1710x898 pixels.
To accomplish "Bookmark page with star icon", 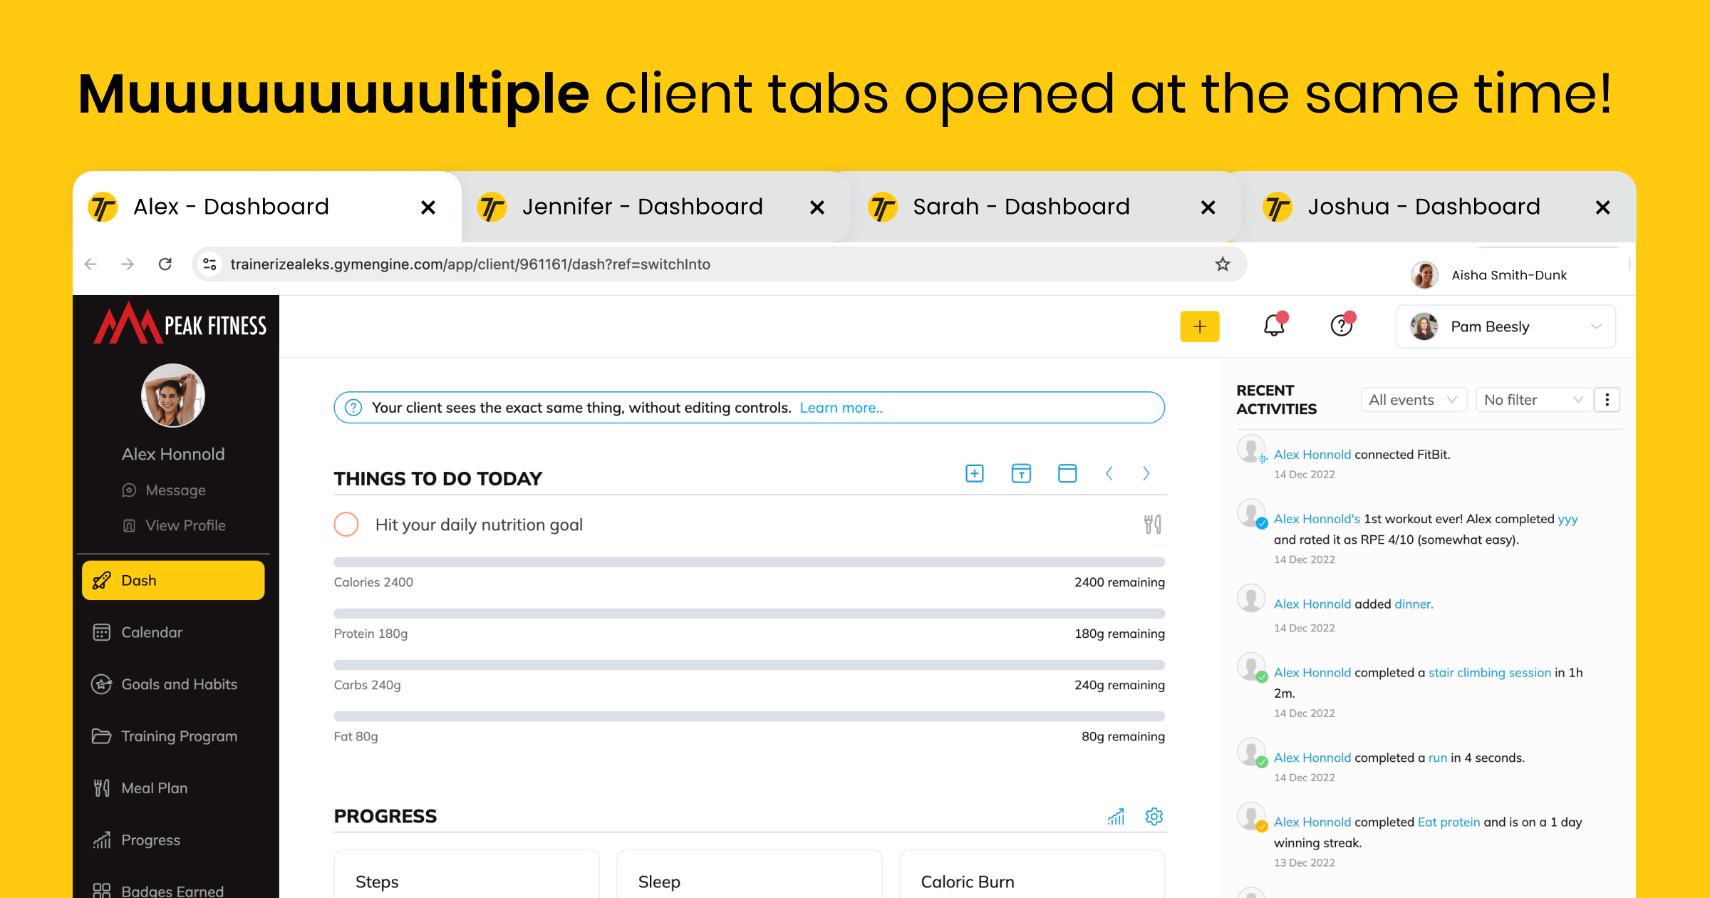I will 1223,264.
